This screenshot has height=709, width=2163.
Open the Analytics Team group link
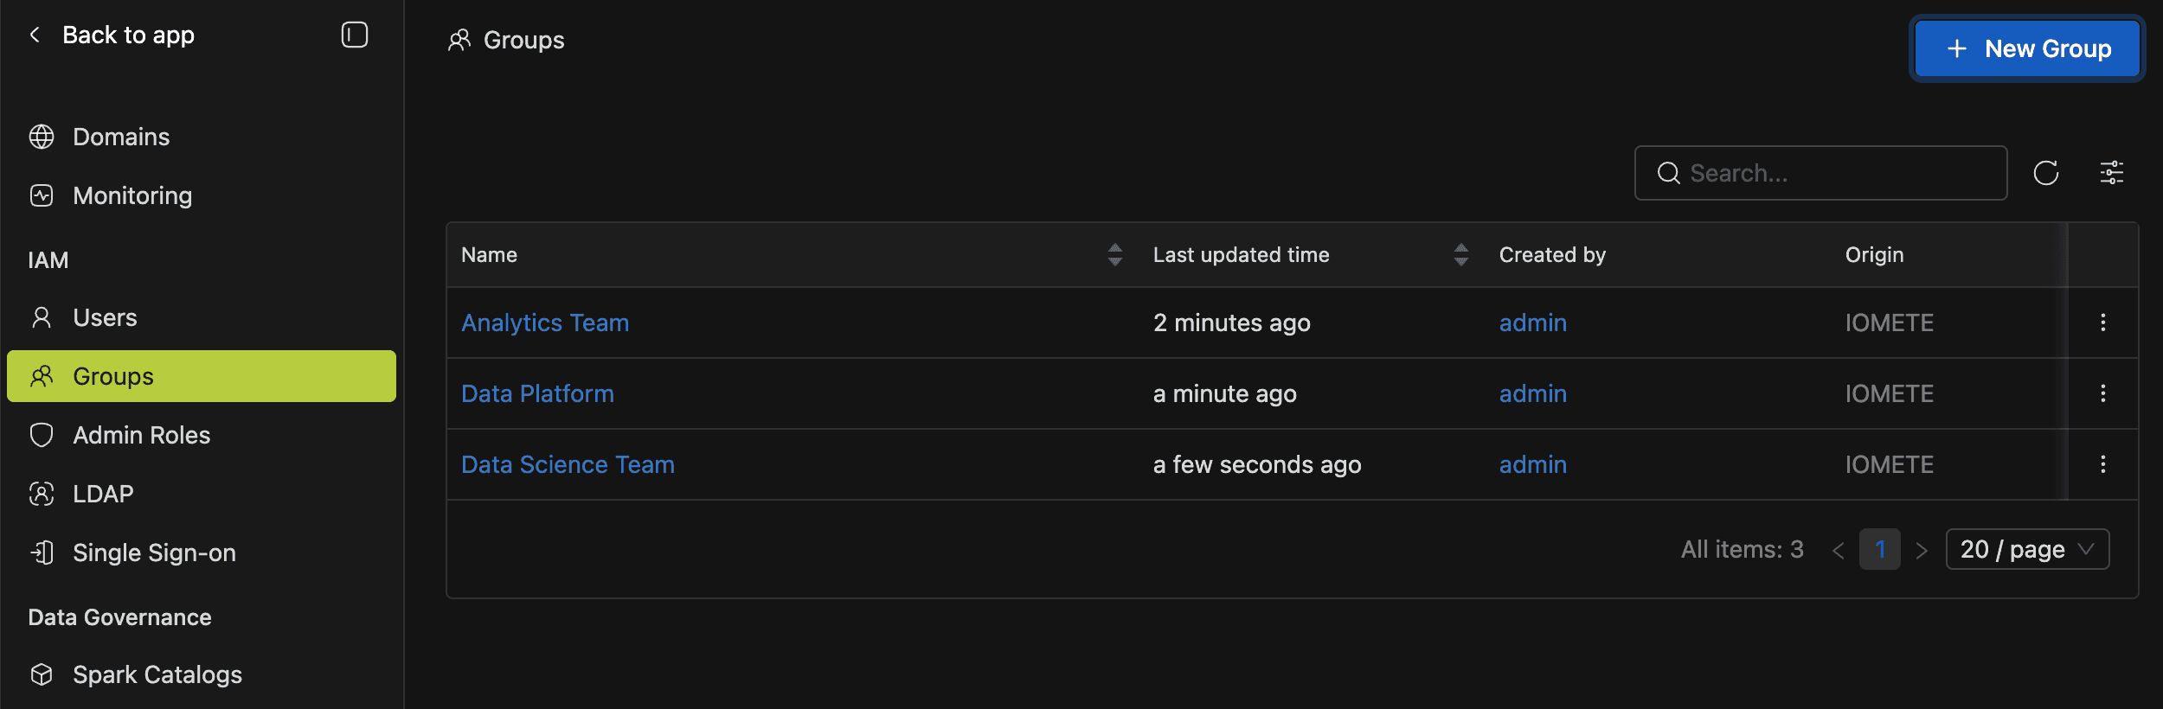pyautogui.click(x=545, y=323)
